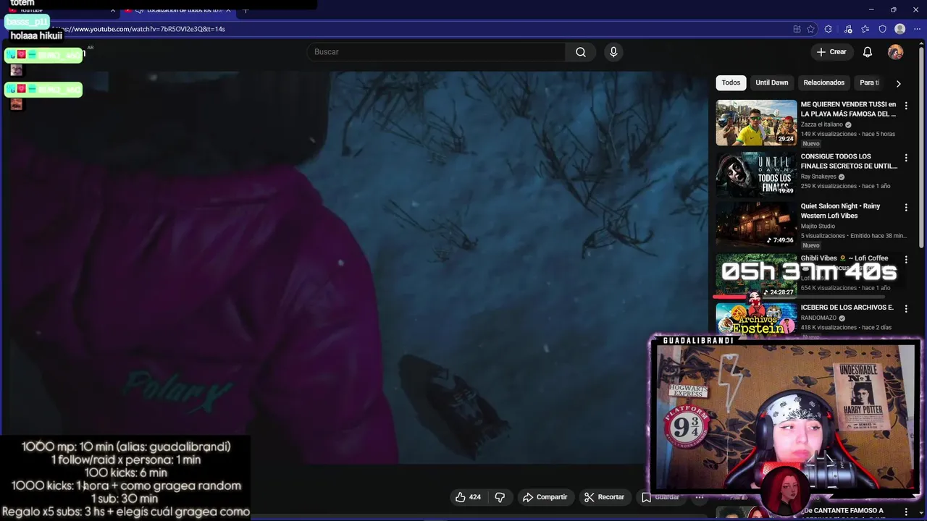Click the YouTube search magnifier icon
Screen dimensions: 927x521
point(581,52)
